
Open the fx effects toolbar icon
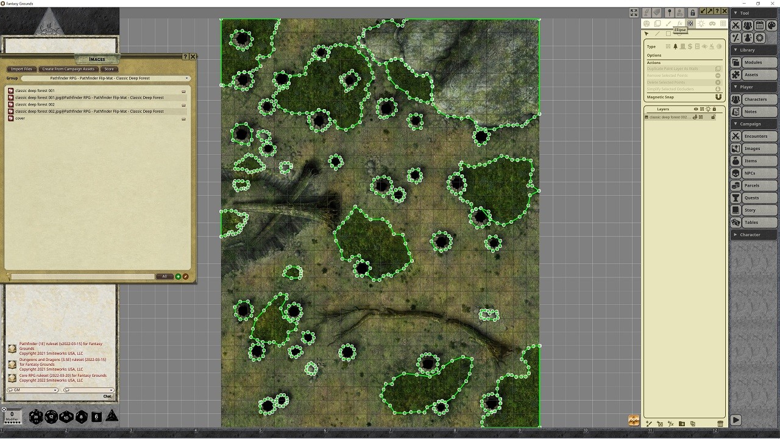(x=680, y=23)
